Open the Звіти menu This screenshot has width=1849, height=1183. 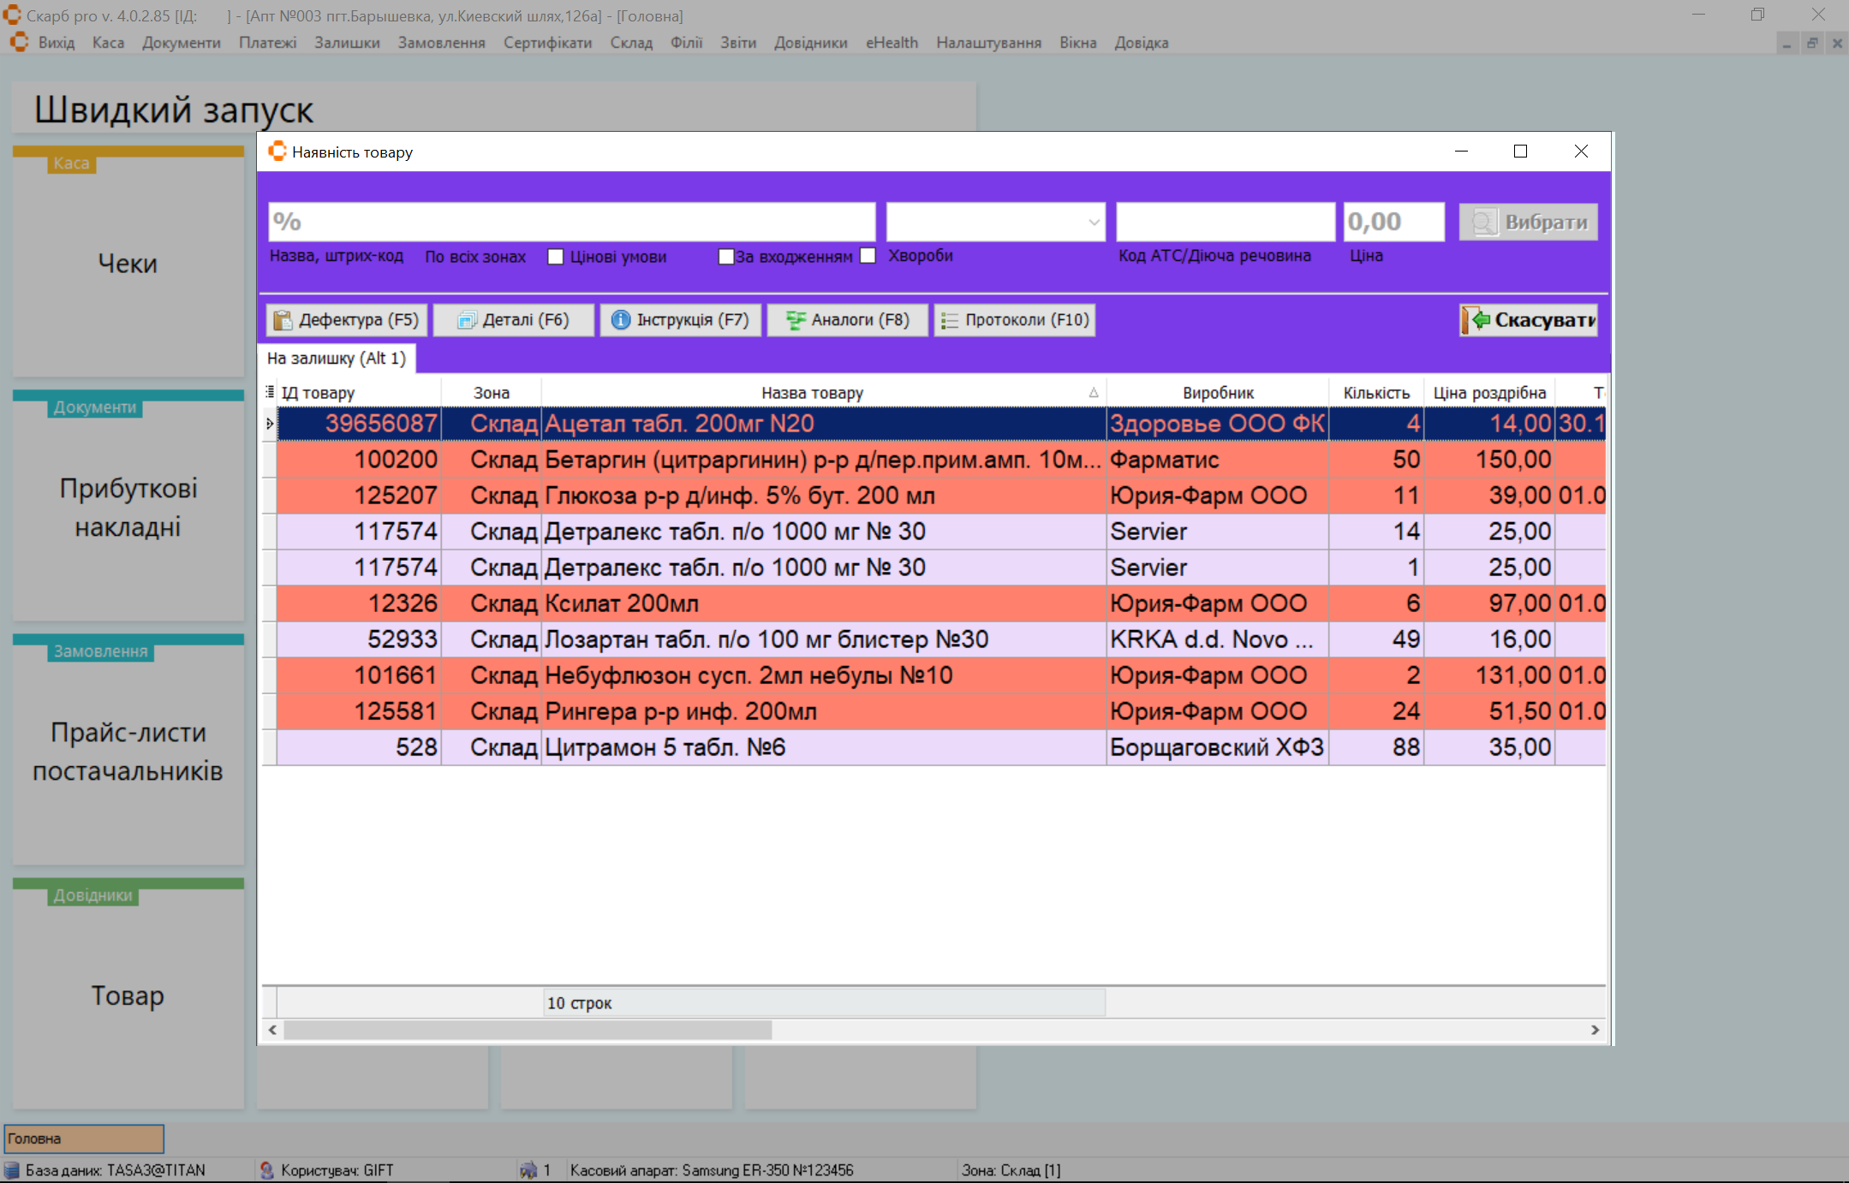(737, 42)
